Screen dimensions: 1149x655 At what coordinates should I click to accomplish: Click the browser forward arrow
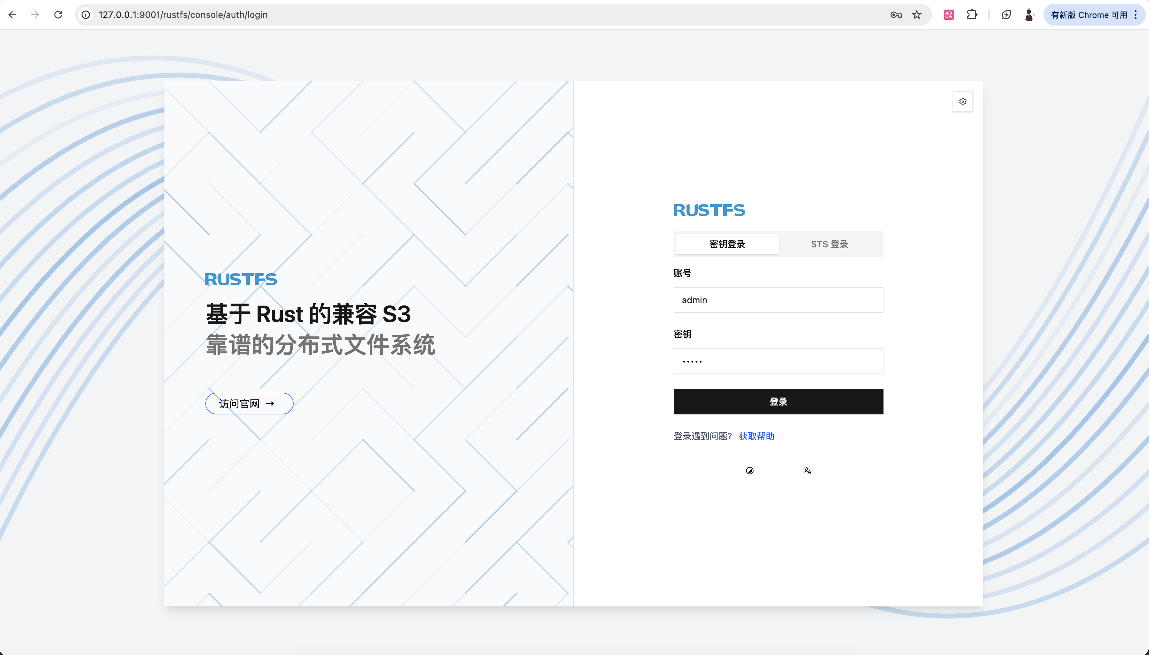[x=35, y=15]
